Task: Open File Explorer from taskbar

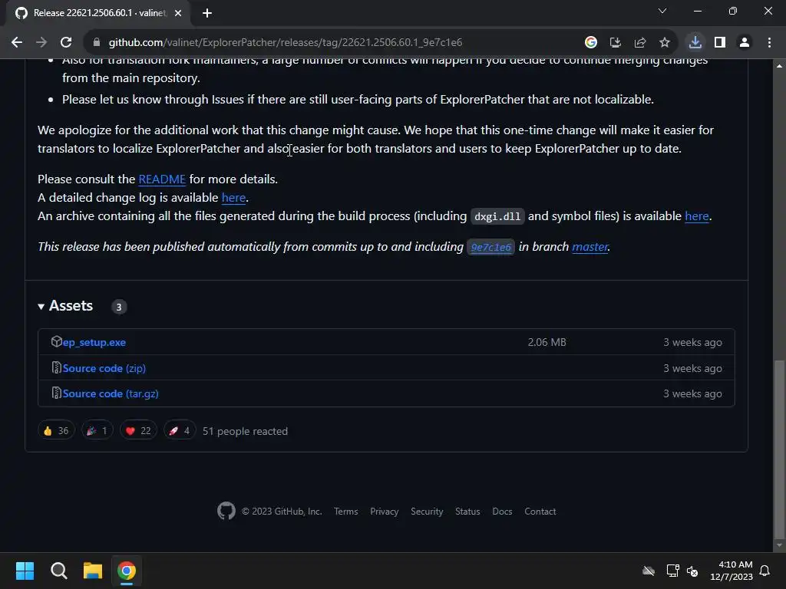Action: (93, 571)
